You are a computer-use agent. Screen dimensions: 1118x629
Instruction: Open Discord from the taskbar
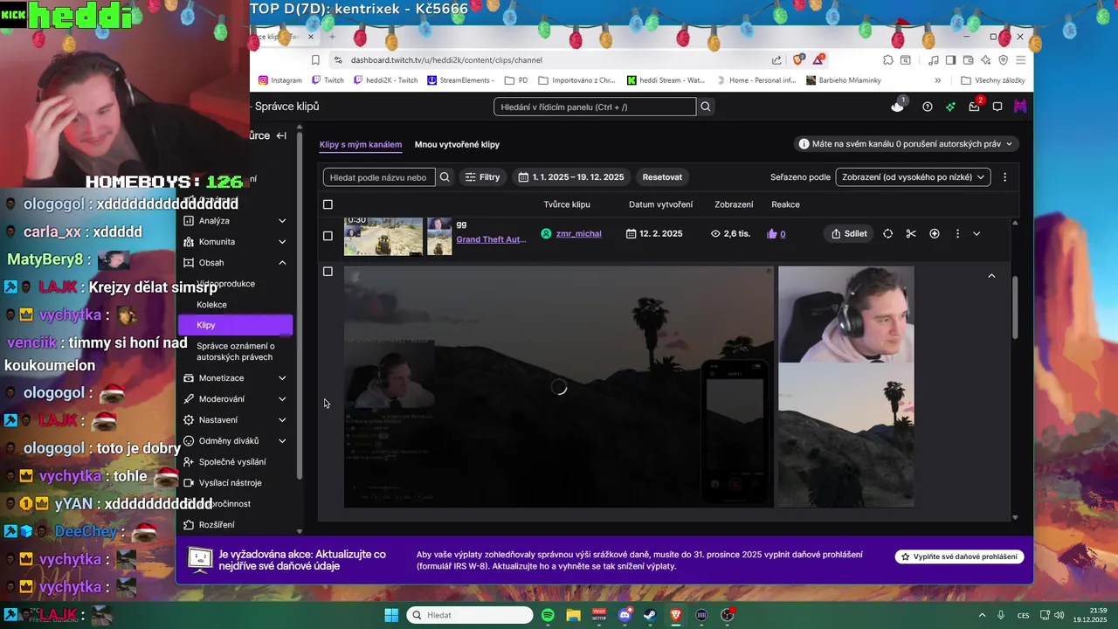(x=625, y=615)
